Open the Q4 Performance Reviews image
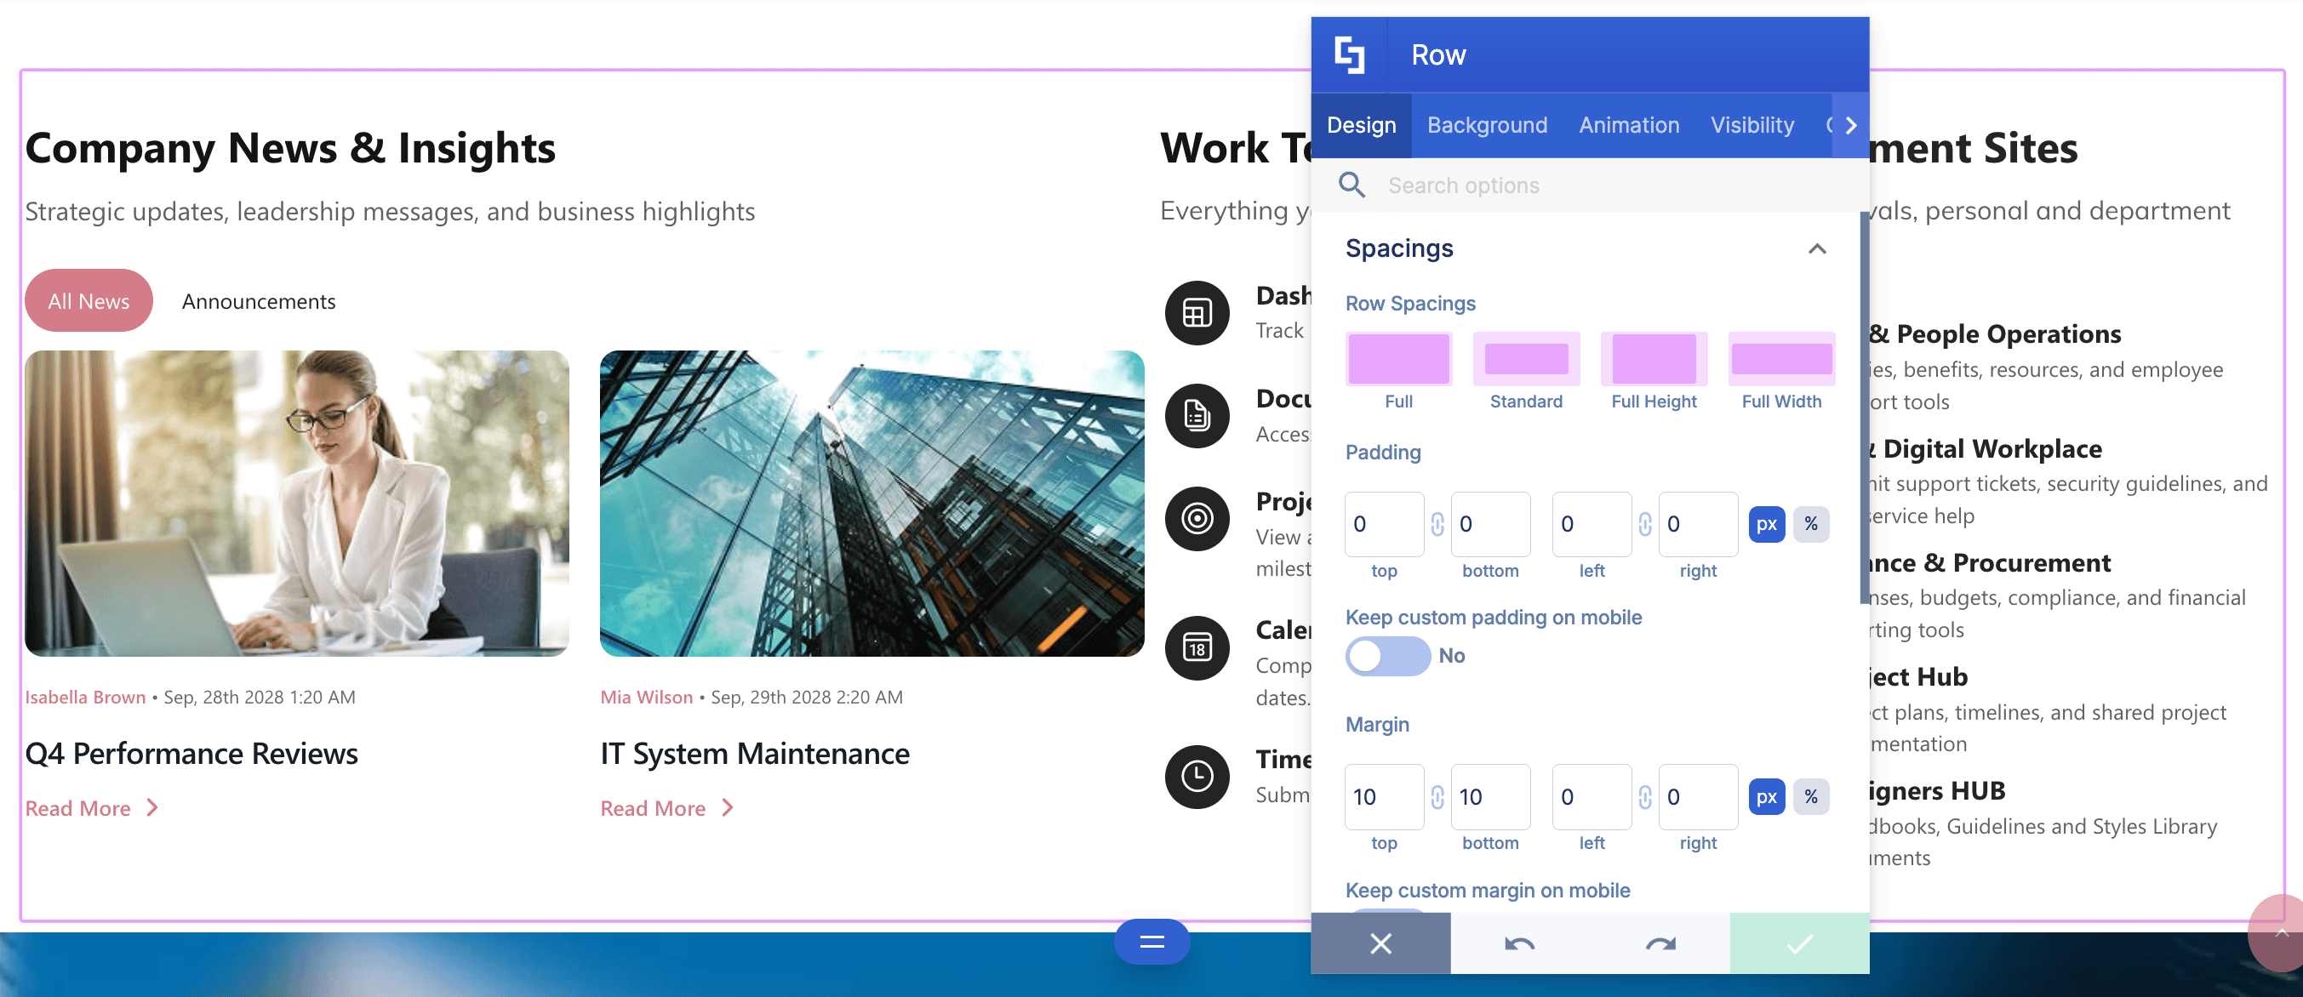This screenshot has height=997, width=2303. coord(297,503)
